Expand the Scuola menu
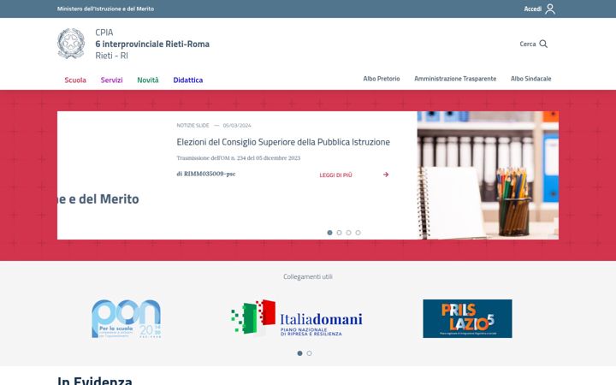The height and width of the screenshot is (385, 616). tap(75, 80)
